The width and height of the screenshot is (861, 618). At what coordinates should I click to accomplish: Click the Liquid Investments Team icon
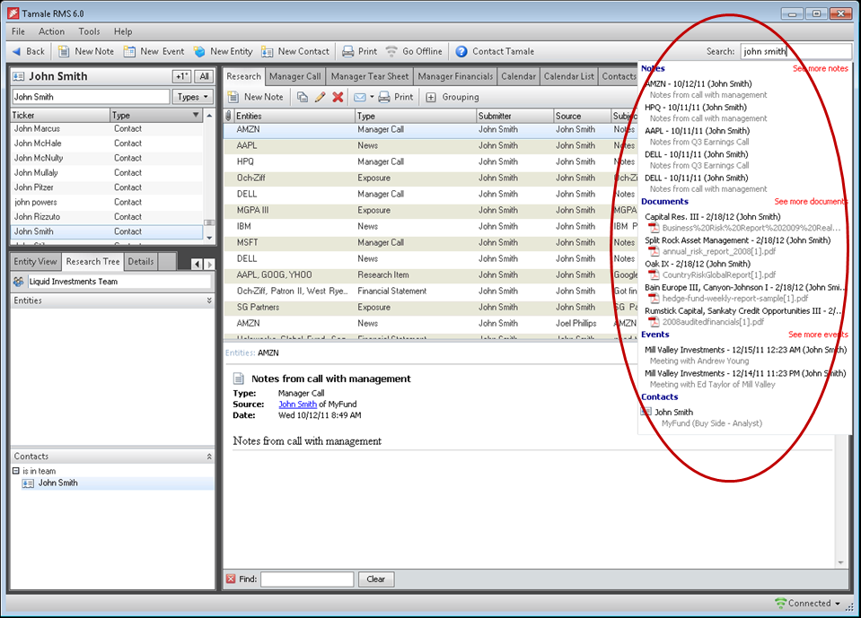[x=18, y=282]
